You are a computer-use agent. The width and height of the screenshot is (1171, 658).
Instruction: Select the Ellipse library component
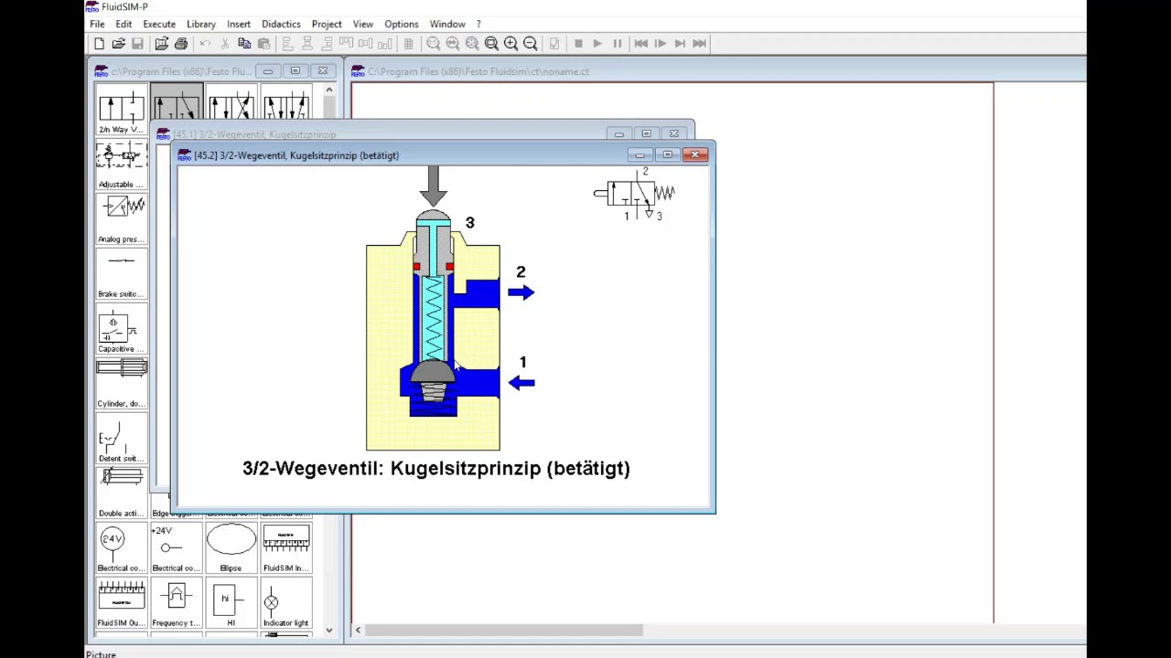coord(231,547)
